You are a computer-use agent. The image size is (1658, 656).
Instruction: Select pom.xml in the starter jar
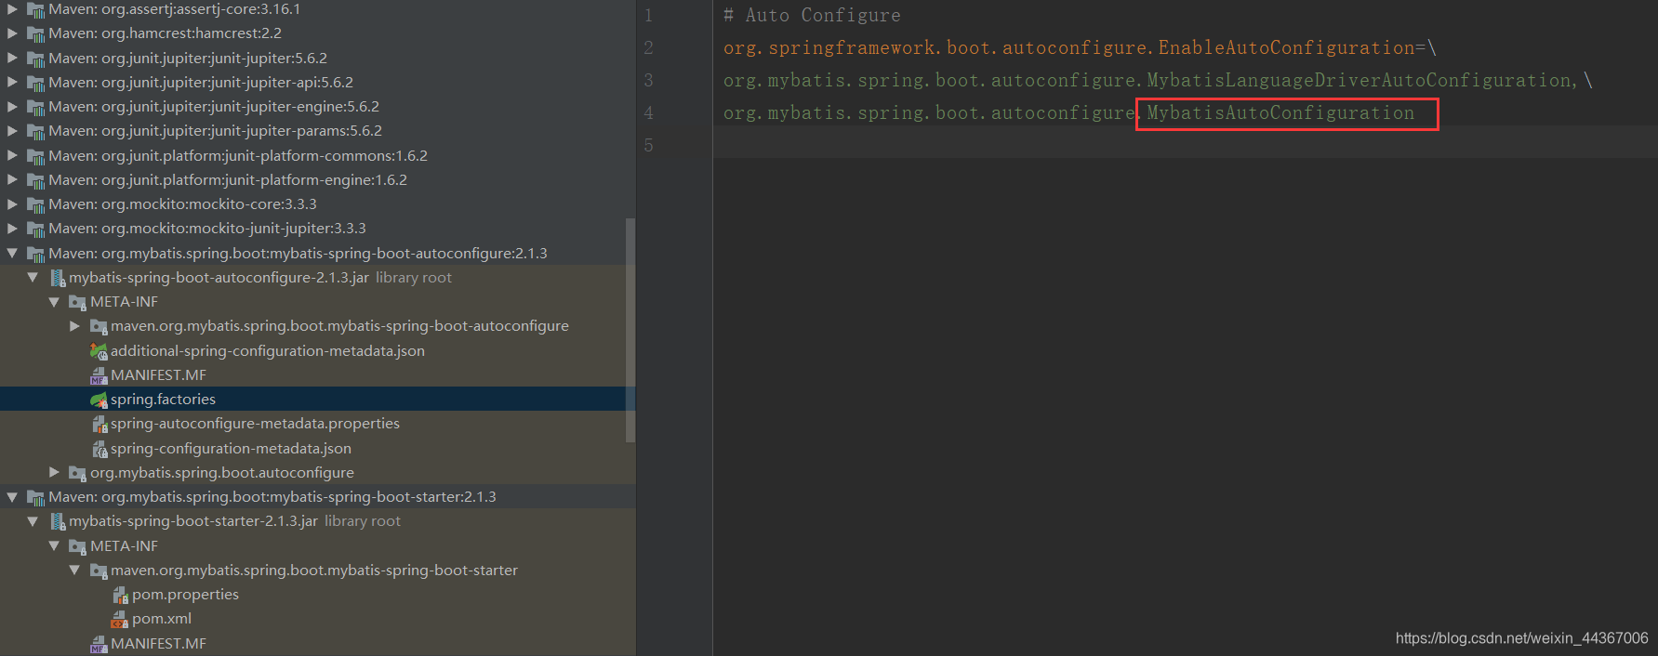tap(162, 619)
